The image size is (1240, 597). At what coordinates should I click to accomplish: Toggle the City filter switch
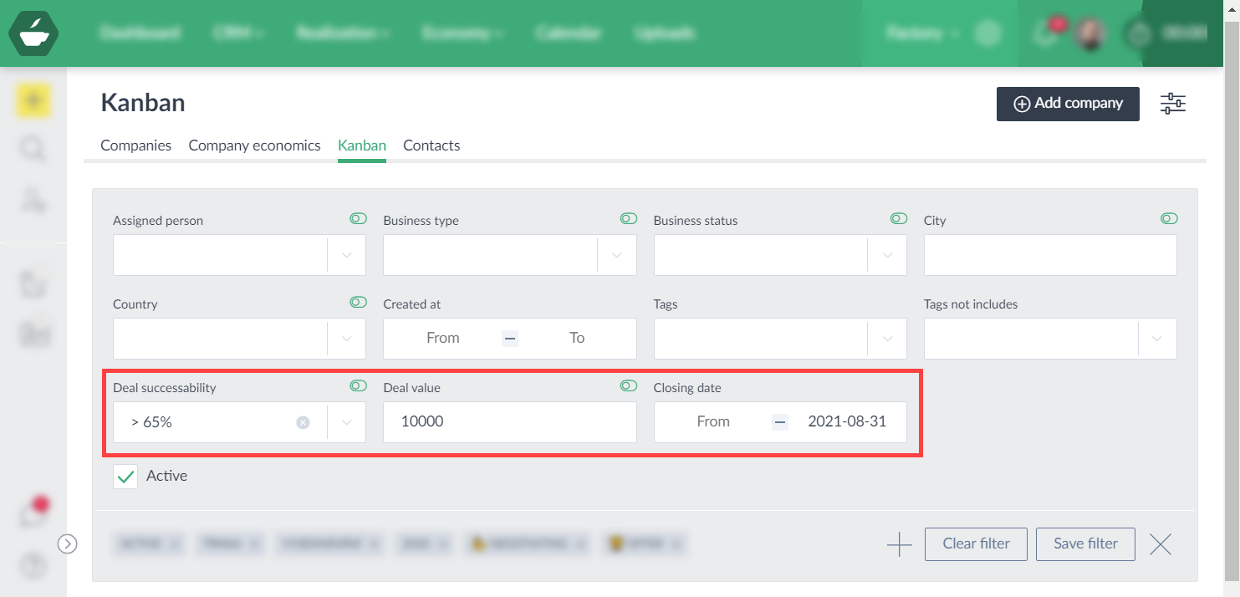1169,219
